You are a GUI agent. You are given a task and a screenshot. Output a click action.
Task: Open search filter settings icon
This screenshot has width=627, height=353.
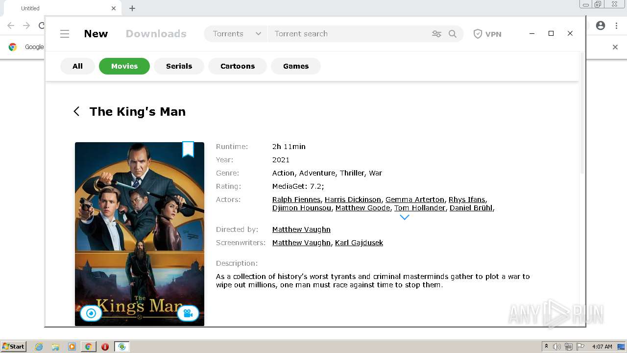[x=436, y=34]
